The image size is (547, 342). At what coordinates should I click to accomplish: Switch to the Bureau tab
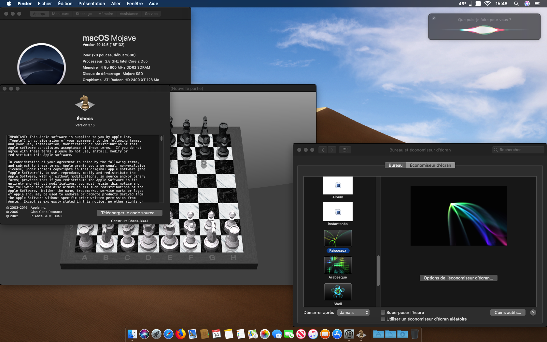(x=396, y=165)
